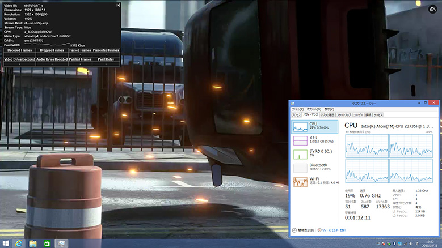Launch Internet Explorer from the taskbar

(x=19, y=243)
